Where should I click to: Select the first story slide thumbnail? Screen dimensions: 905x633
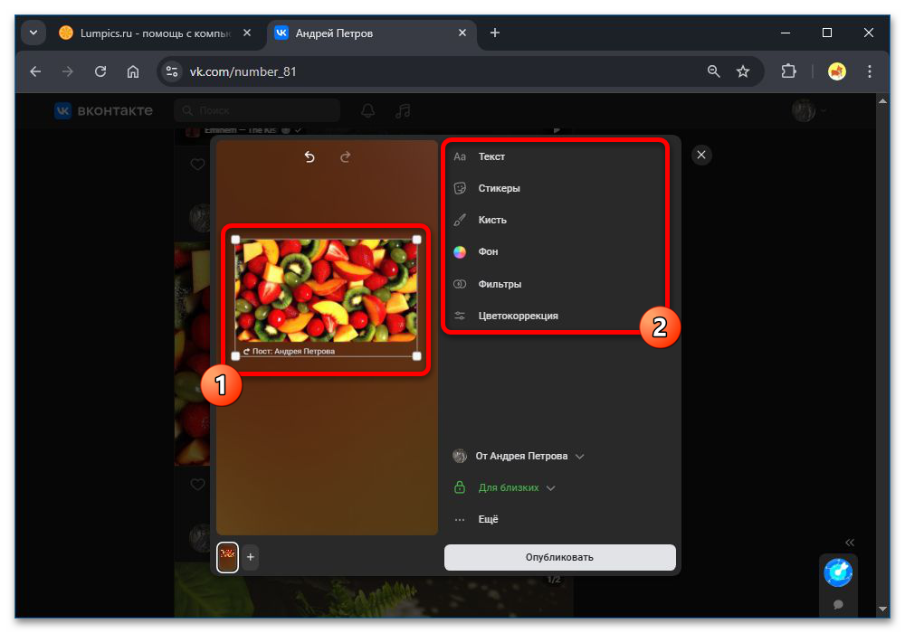click(x=228, y=557)
